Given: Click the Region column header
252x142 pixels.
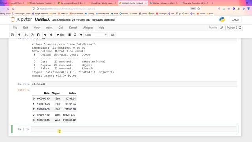Looking at the screenshot, I should point(56,93).
